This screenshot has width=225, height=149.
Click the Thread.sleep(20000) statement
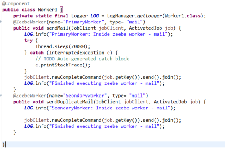(x=63, y=46)
